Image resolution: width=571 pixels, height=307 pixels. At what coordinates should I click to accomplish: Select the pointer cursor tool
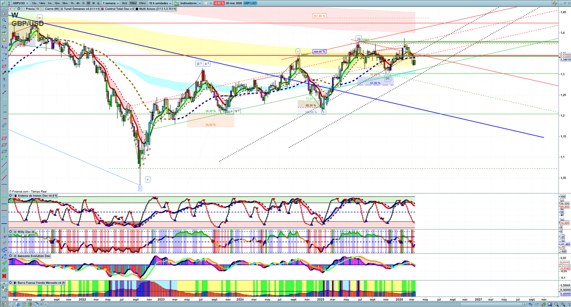pos(4,14)
